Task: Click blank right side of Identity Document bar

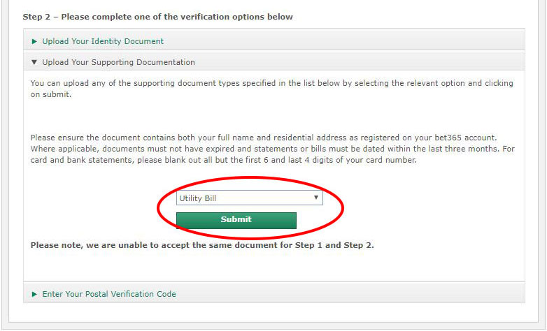Action: point(385,41)
